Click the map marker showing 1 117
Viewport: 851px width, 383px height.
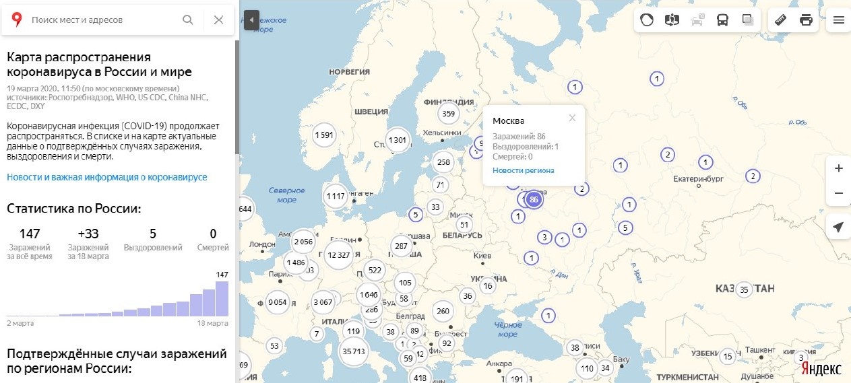click(x=335, y=197)
